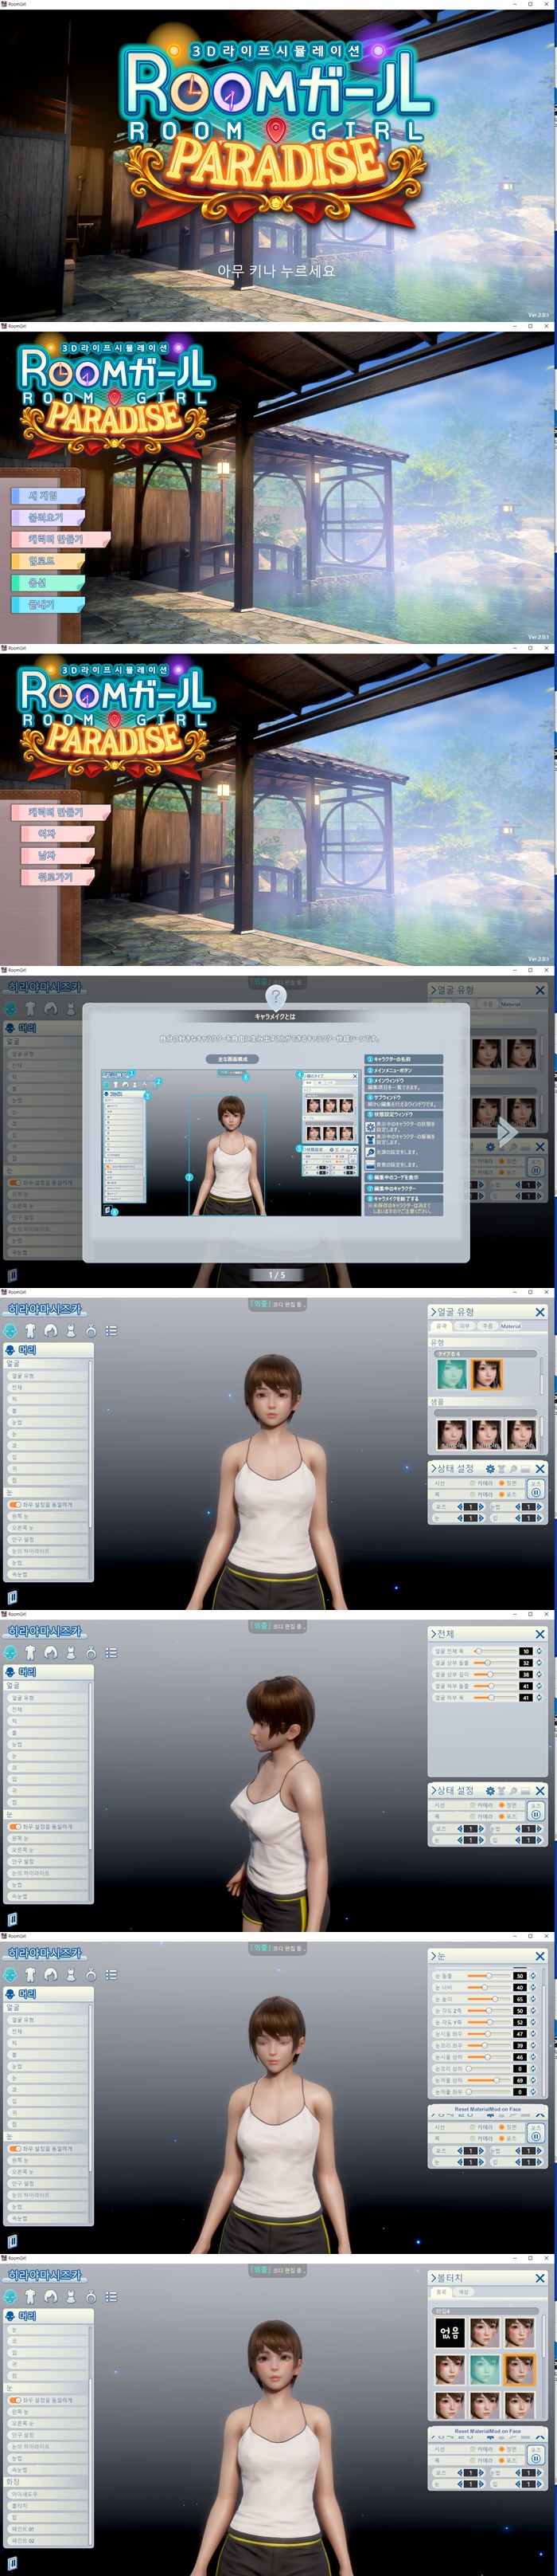Screen dimensions: 557x2576
Task: Adjust the topmost eye slider in 눈 panel
Action: click(x=489, y=1975)
